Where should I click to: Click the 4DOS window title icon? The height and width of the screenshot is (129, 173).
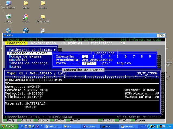(5, 35)
